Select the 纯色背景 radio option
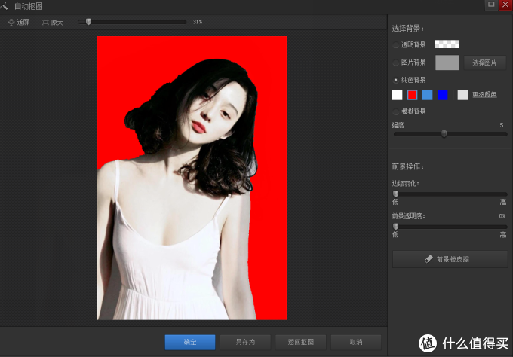This screenshot has width=513, height=357. tap(396, 79)
